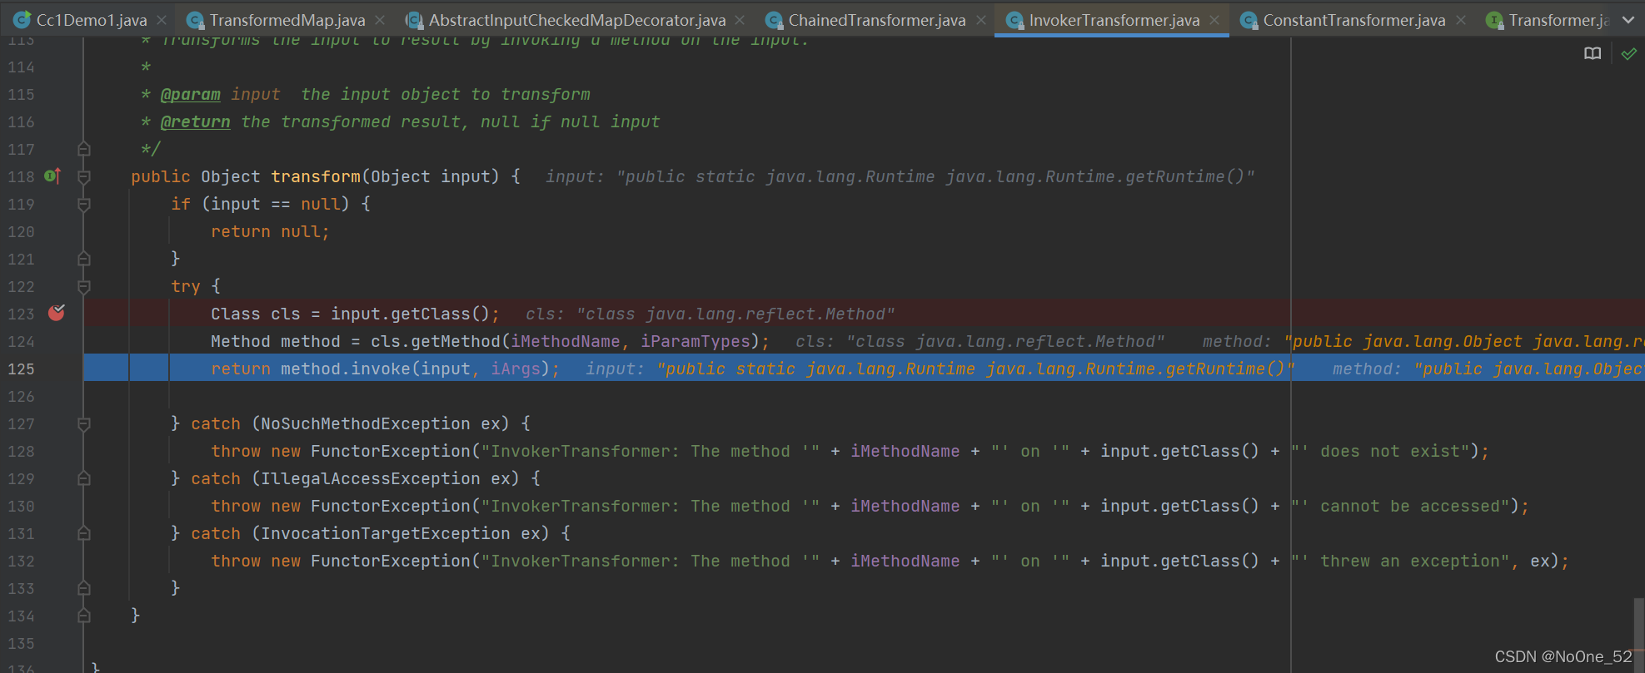Click line number 125 in the gutter

(x=22, y=369)
